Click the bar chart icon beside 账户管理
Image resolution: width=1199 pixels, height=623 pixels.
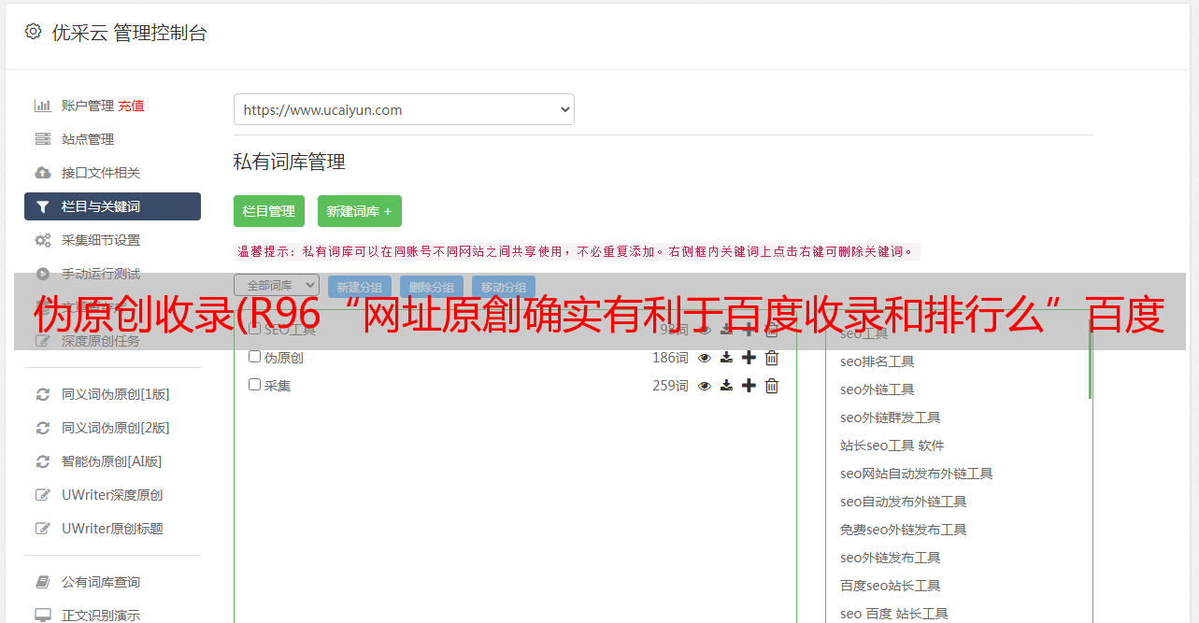point(42,106)
